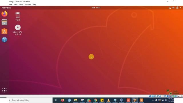Image resolution: width=183 pixels, height=103 pixels.
Task: Select the Trash desktop icon
Action: coord(18,17)
